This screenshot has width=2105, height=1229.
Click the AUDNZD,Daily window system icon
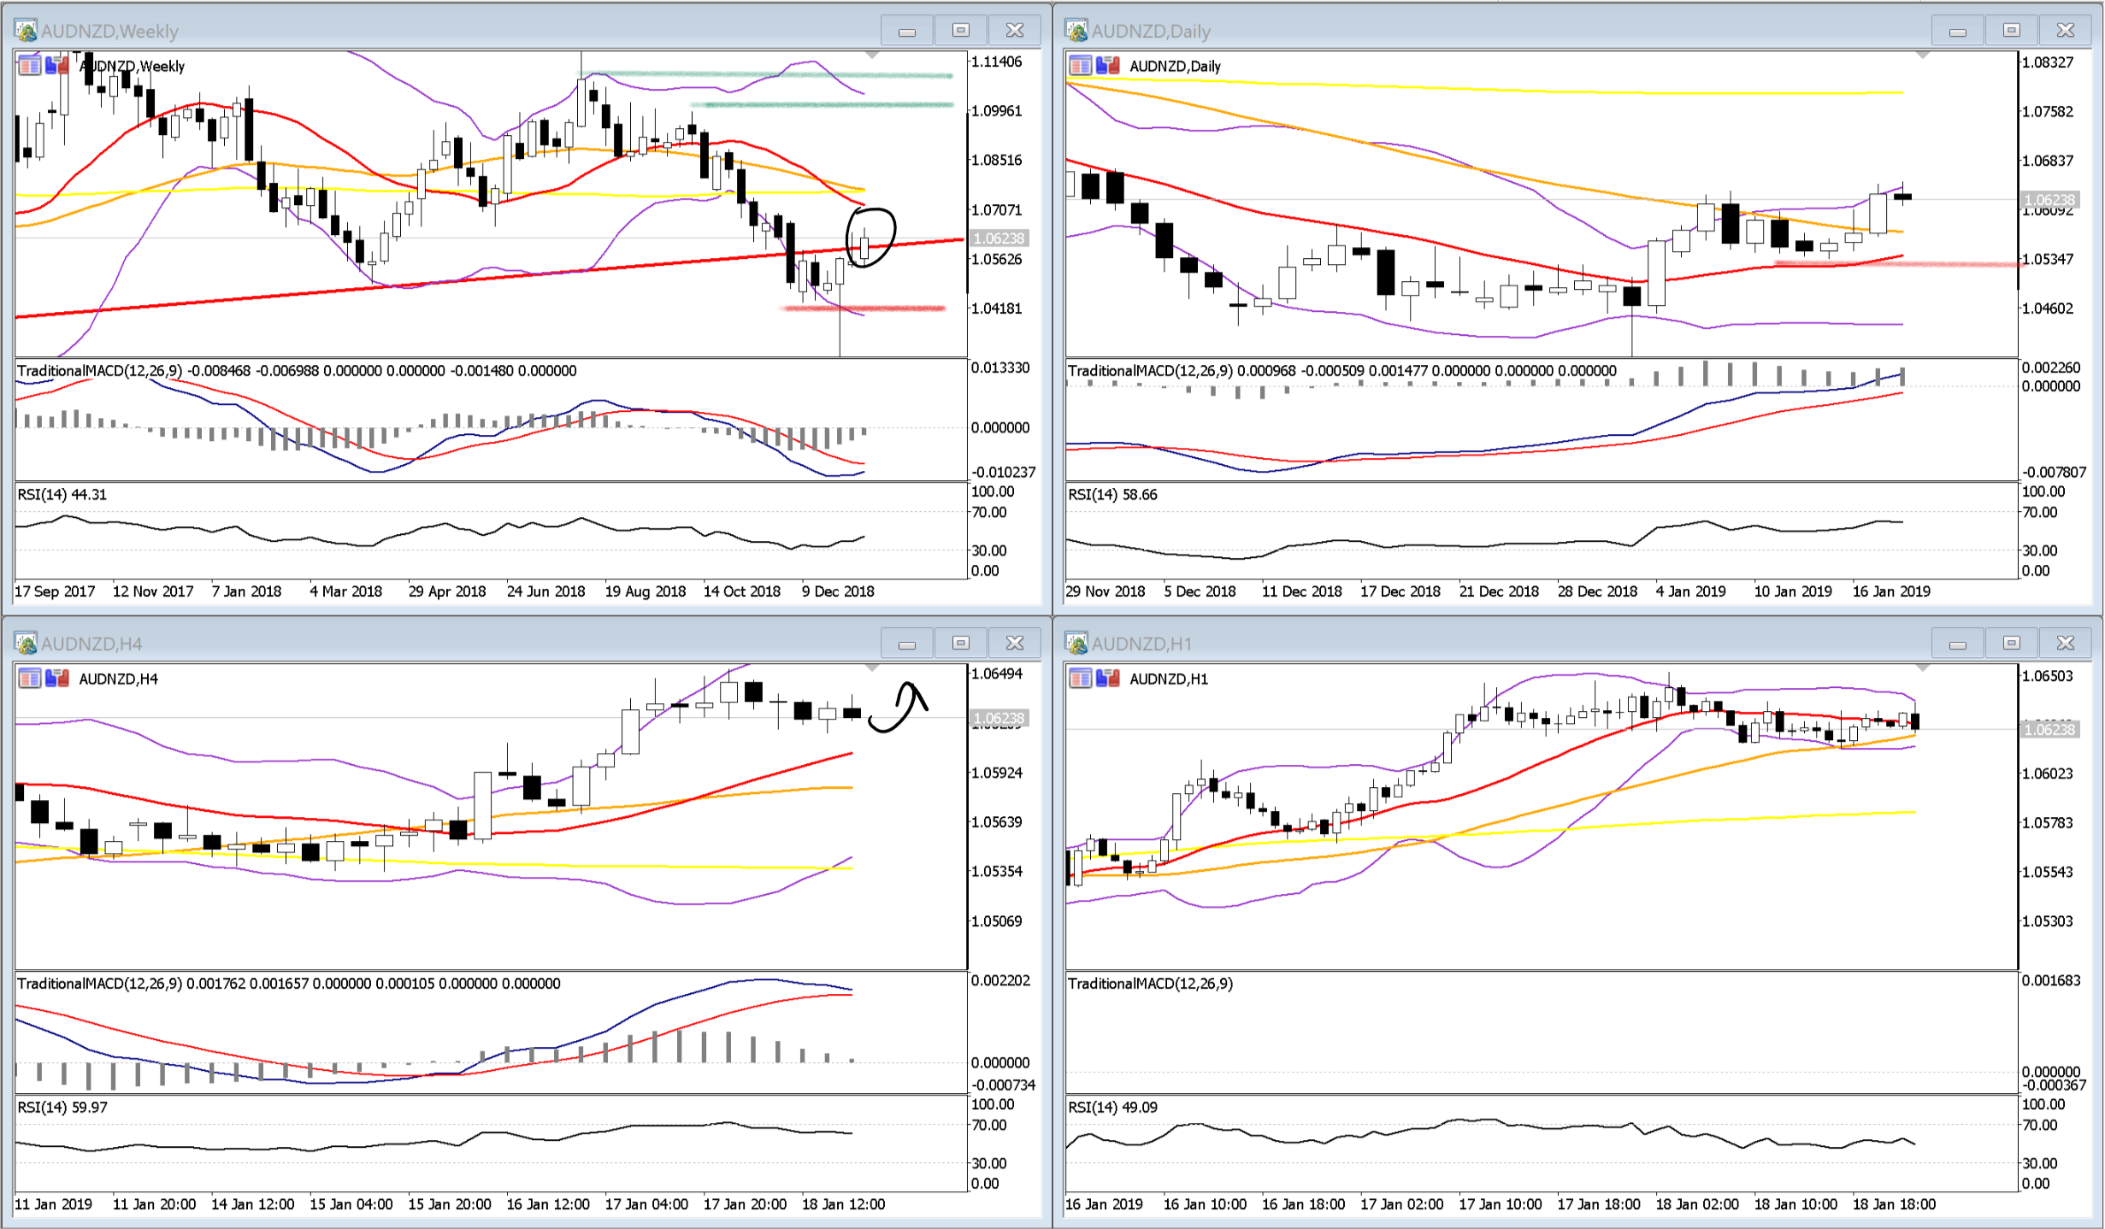(1076, 31)
